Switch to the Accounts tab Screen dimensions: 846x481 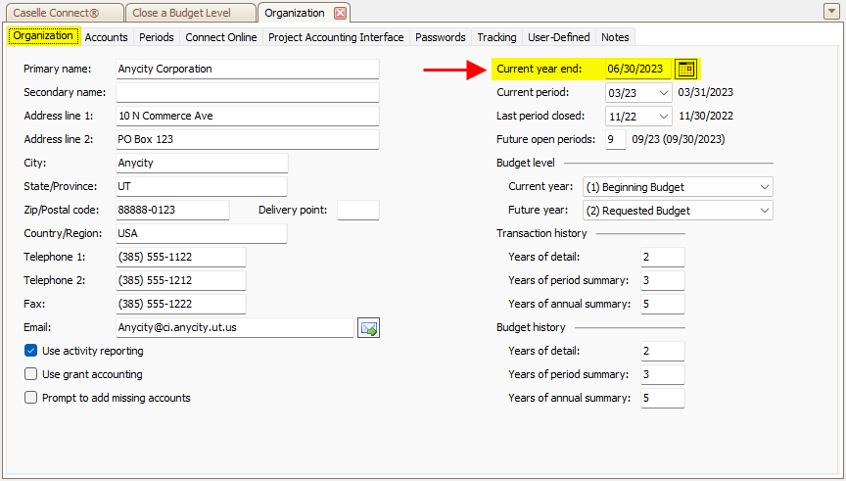tap(106, 37)
